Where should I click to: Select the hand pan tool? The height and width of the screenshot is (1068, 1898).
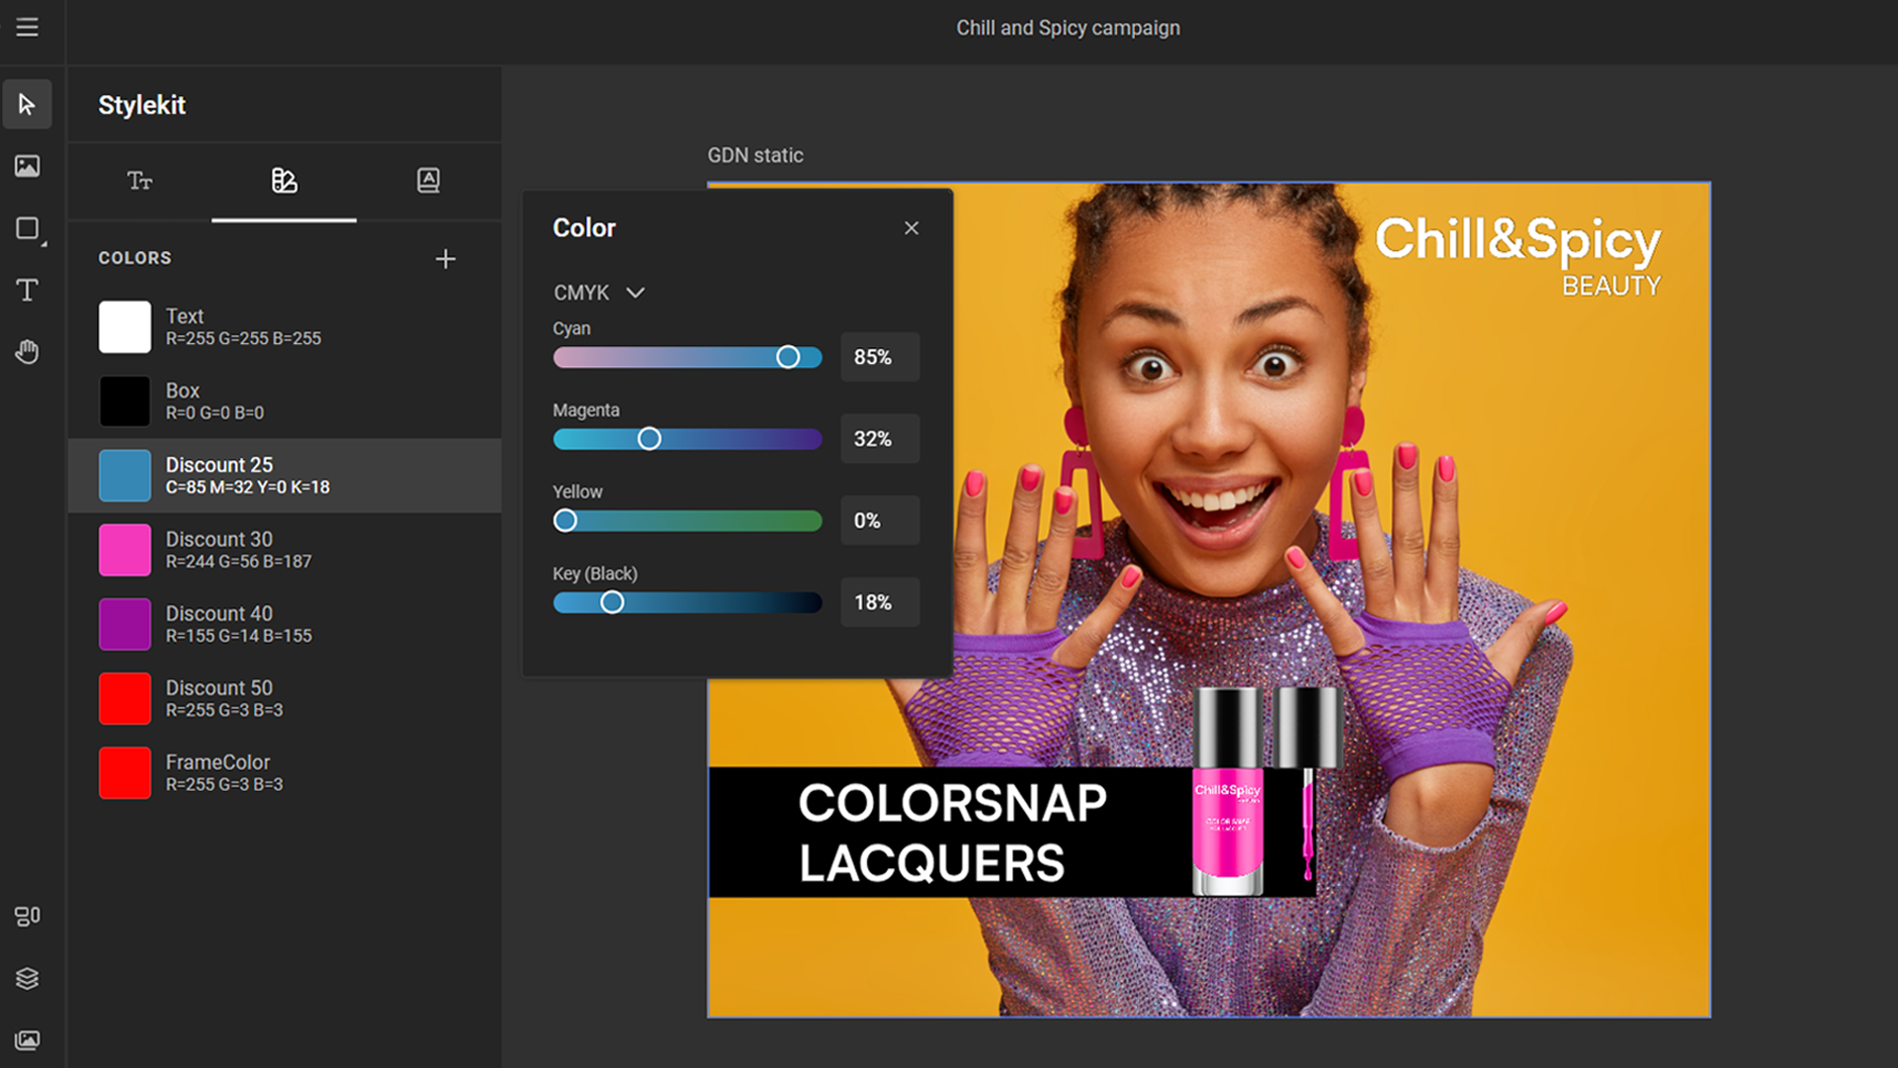pos(27,352)
